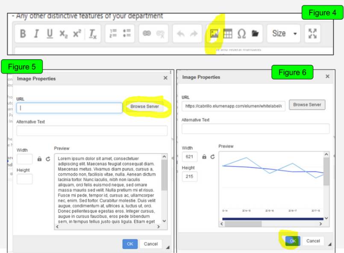
Task: Open the special character omega icon
Action: [x=241, y=34]
